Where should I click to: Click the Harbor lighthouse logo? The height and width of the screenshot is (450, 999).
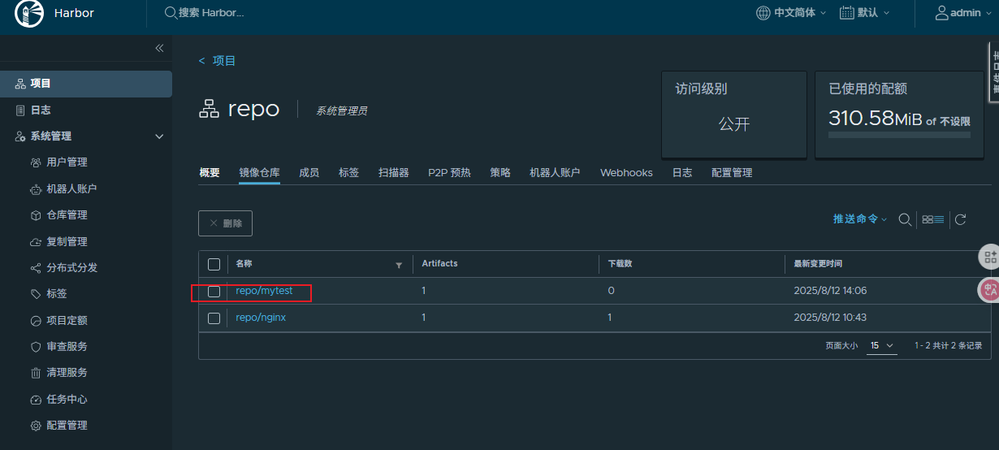tap(29, 14)
